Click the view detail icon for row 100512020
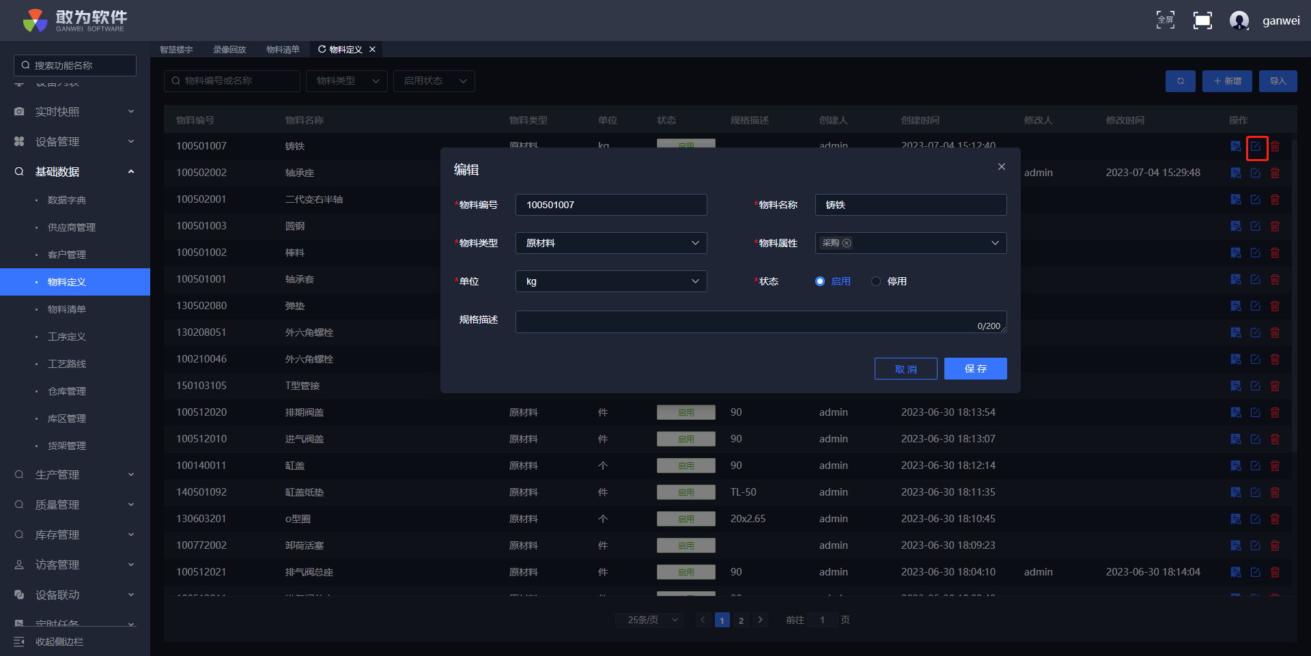 1236,413
